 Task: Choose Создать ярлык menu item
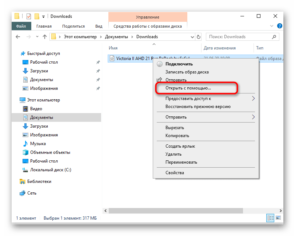tap(206, 146)
